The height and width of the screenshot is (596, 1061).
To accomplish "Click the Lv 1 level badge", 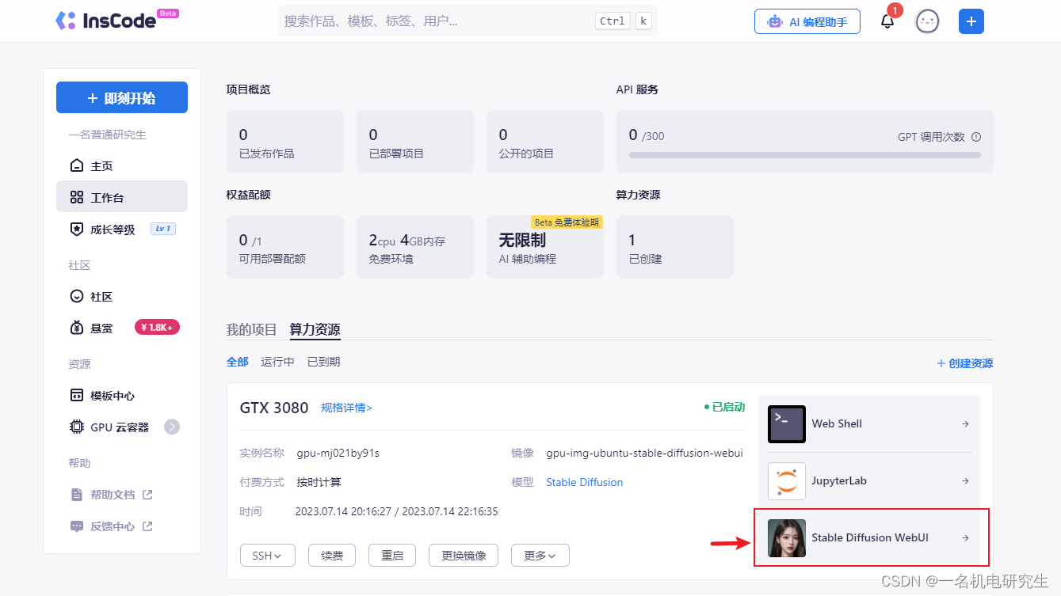I will point(162,229).
